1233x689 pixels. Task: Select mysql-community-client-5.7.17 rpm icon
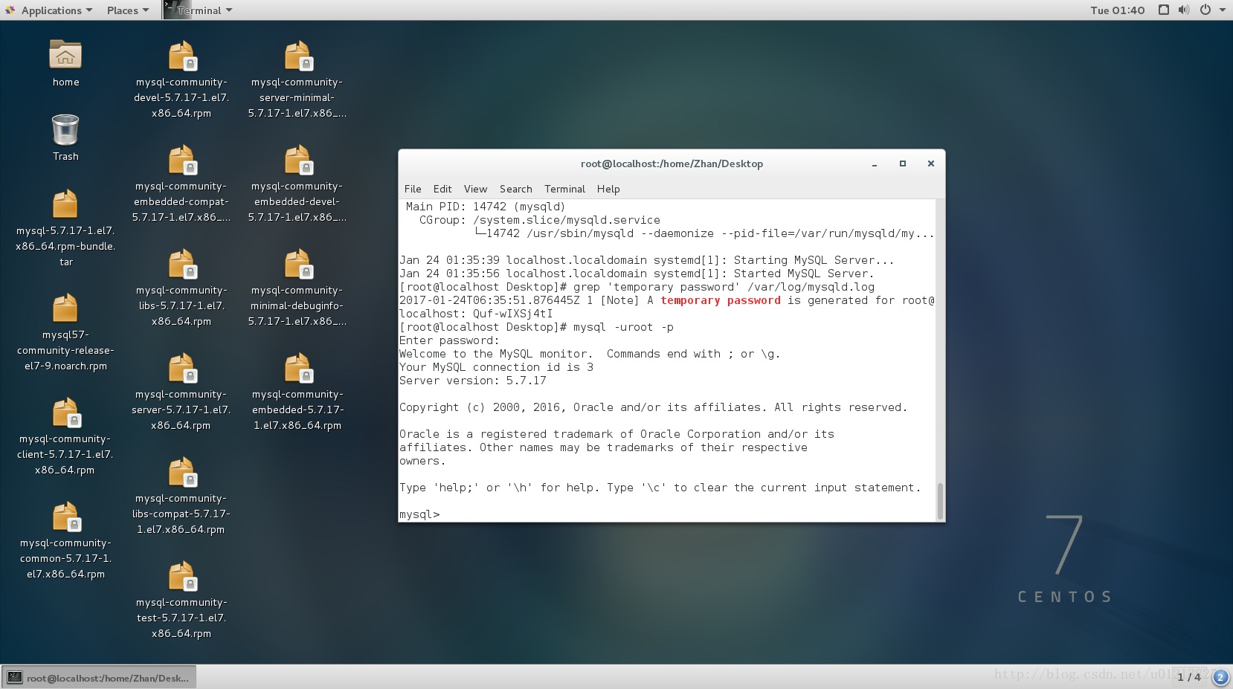(x=65, y=412)
